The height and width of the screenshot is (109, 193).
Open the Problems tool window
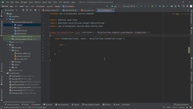tap(36, 105)
